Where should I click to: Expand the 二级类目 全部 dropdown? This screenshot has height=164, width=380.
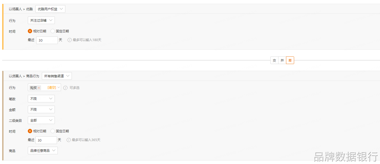point(41,120)
